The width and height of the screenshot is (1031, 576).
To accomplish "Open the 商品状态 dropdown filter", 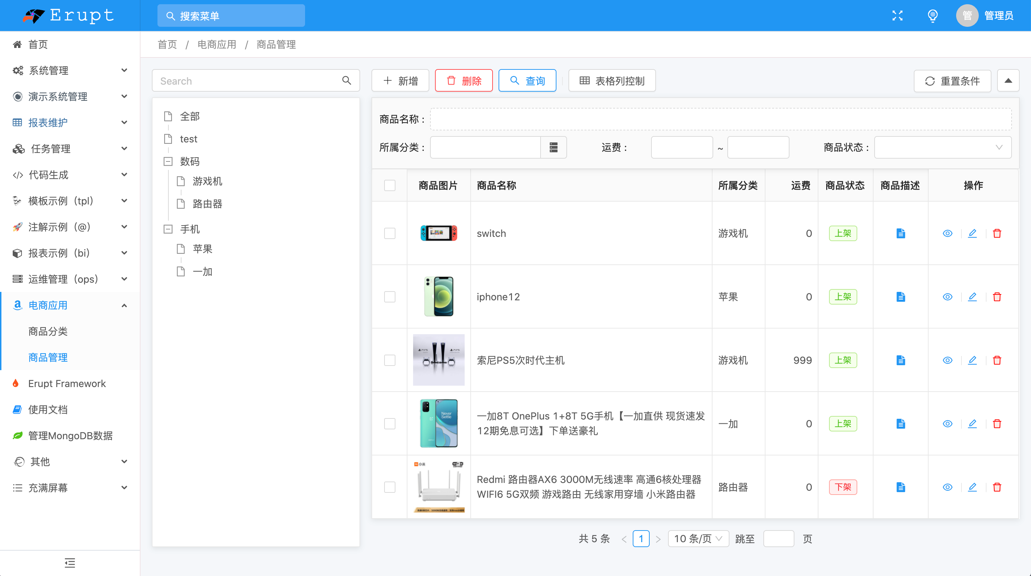I will pos(942,147).
